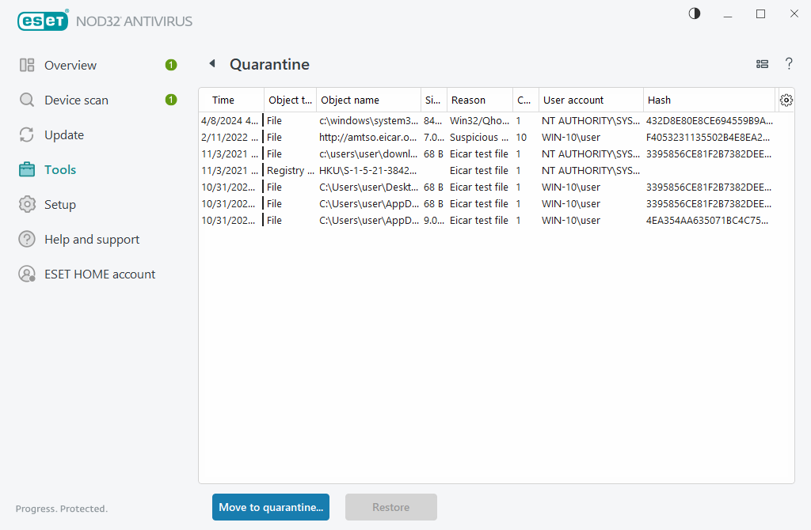This screenshot has width=811, height=530.
Task: Click the Move to quarantine button
Action: coord(271,507)
